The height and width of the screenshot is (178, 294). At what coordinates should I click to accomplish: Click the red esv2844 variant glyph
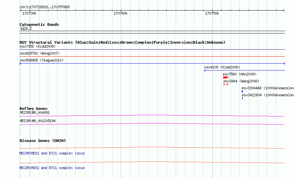[226, 84]
